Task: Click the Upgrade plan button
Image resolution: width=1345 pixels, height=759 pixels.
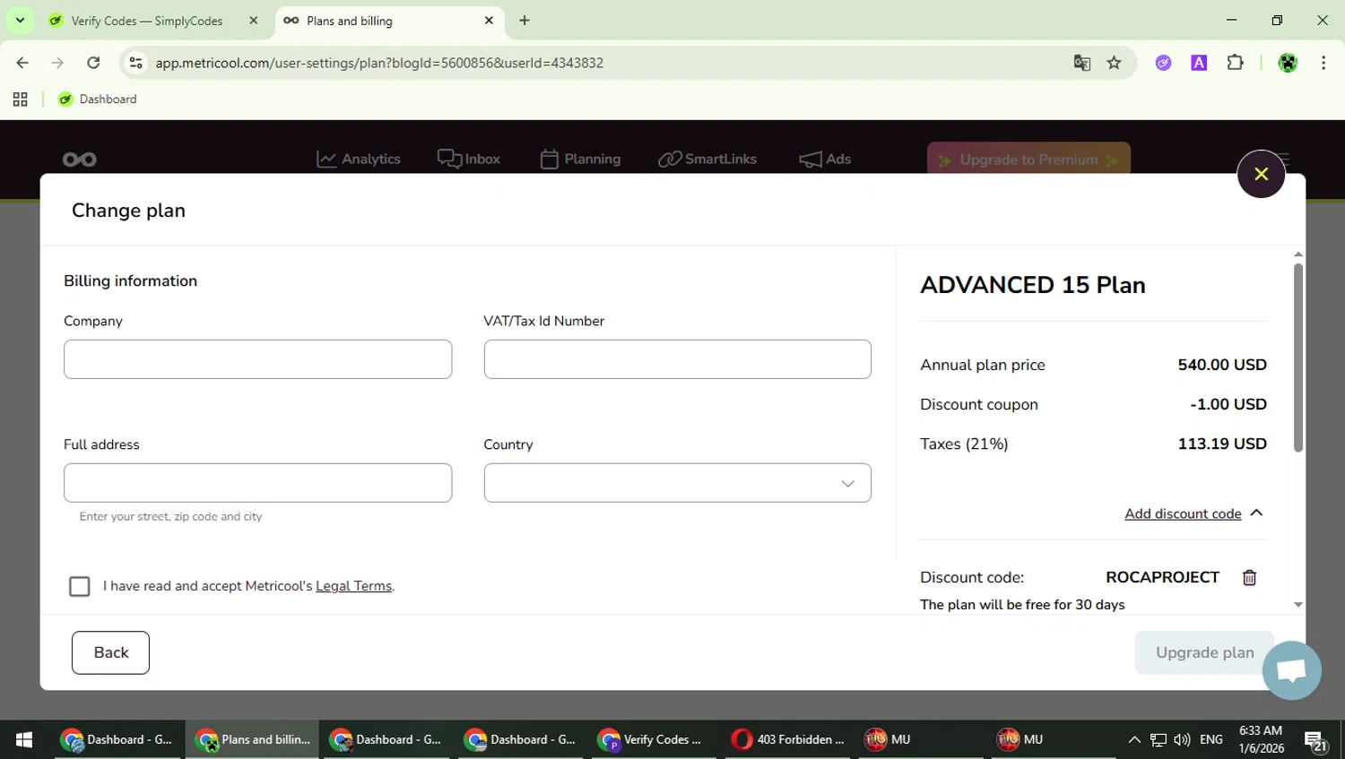Action: (1204, 652)
